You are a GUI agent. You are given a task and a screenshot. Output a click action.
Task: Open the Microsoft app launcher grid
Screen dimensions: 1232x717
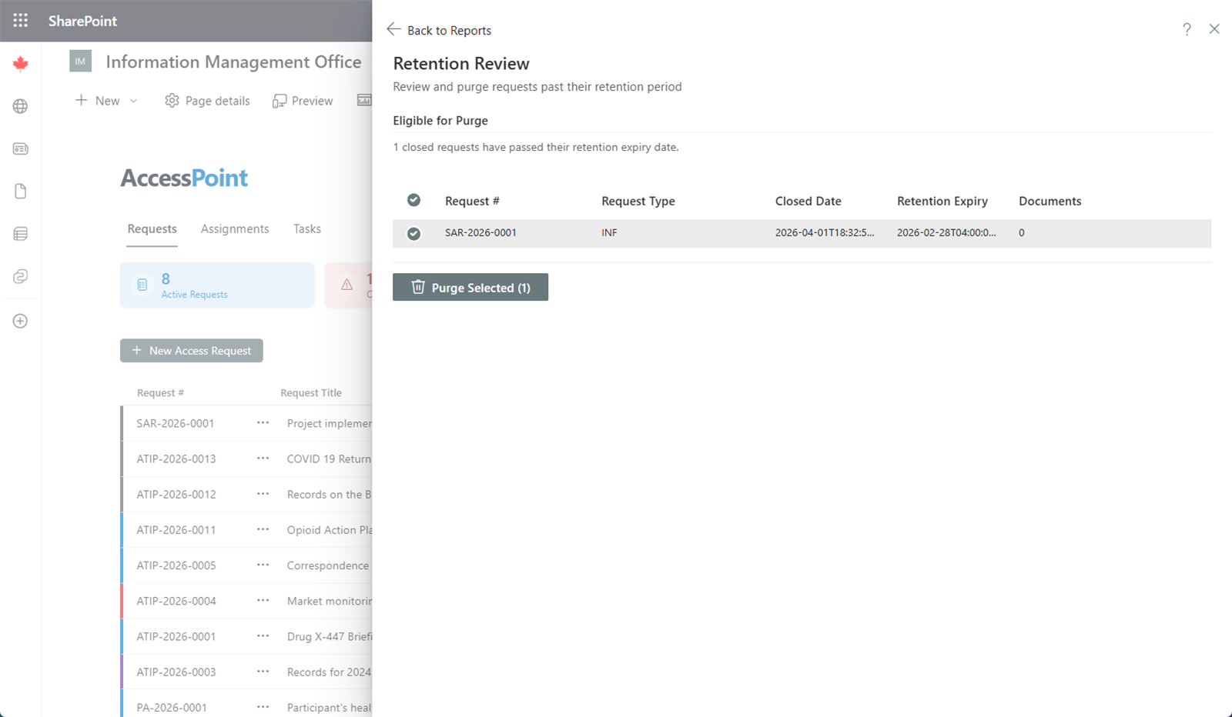point(20,20)
